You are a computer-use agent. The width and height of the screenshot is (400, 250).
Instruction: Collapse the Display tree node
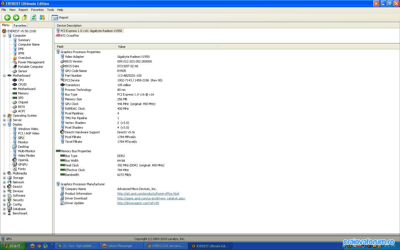pyautogui.click(x=4, y=124)
